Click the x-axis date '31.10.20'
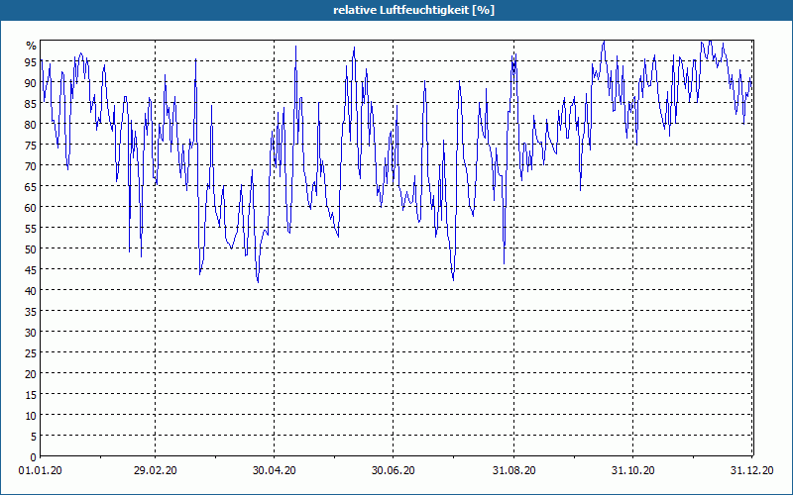793x495 pixels. [632, 471]
